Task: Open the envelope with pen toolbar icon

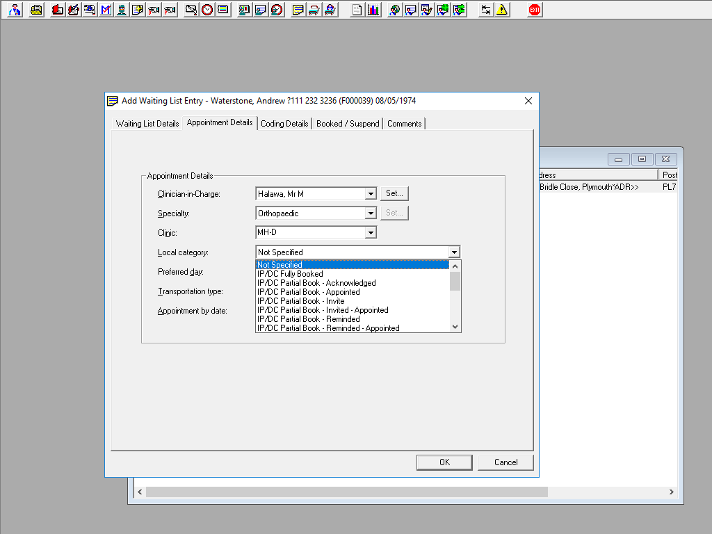Action: (191, 10)
